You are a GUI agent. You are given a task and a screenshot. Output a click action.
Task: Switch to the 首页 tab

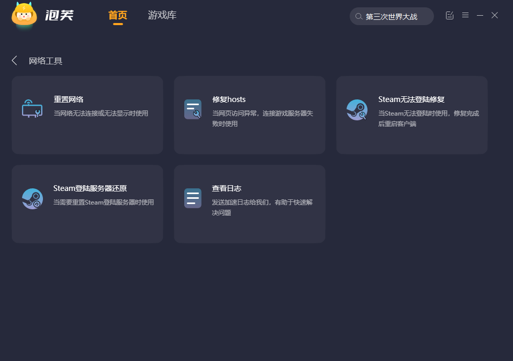point(118,16)
